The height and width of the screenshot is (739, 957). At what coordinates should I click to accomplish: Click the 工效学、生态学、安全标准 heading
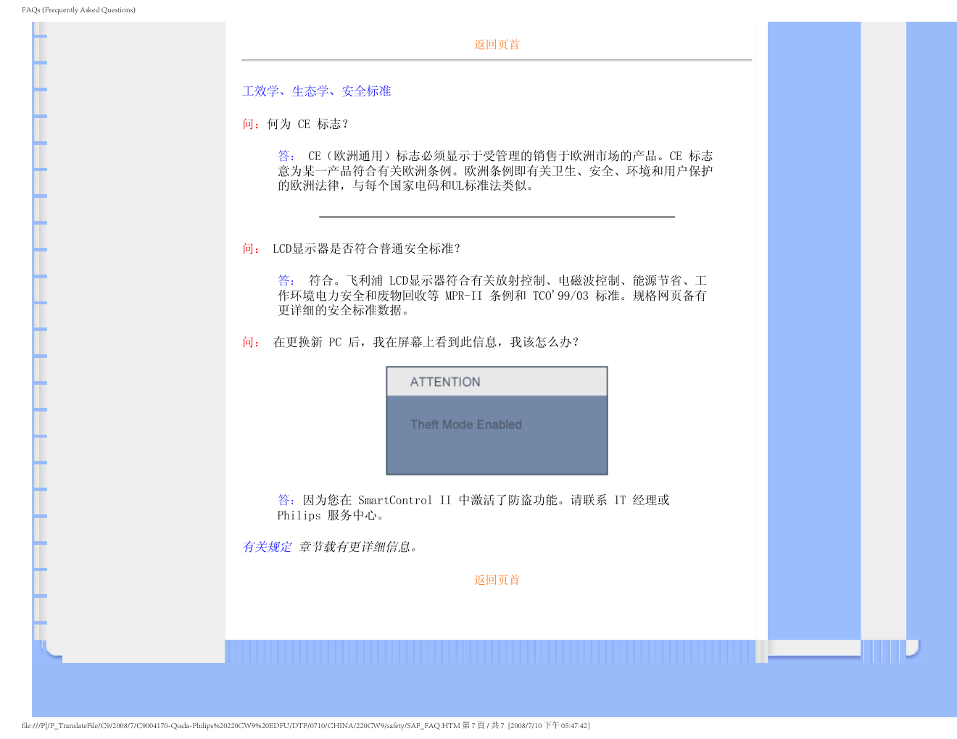coord(317,91)
